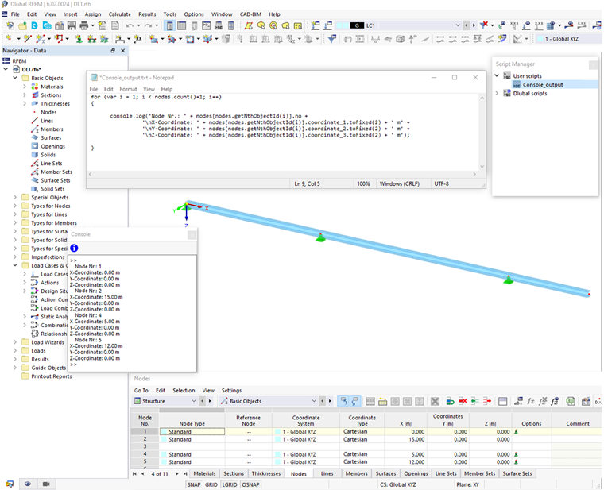
Task: Expand the Materials tree item
Action: (25, 87)
